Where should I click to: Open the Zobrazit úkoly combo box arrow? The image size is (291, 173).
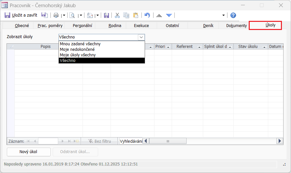[x=141, y=37]
